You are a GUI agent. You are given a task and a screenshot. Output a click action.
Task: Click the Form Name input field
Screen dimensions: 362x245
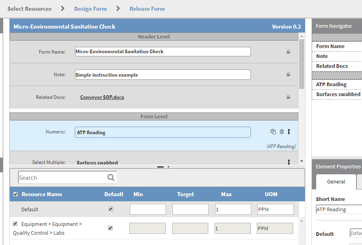[x=163, y=52]
